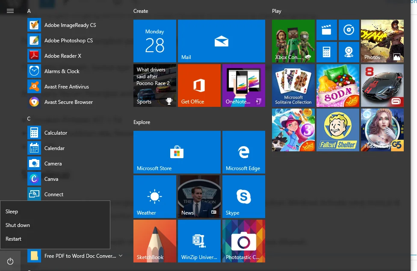Screen dimensions: 417x271
Task: Open the Hidden City tile
Action: click(382, 130)
